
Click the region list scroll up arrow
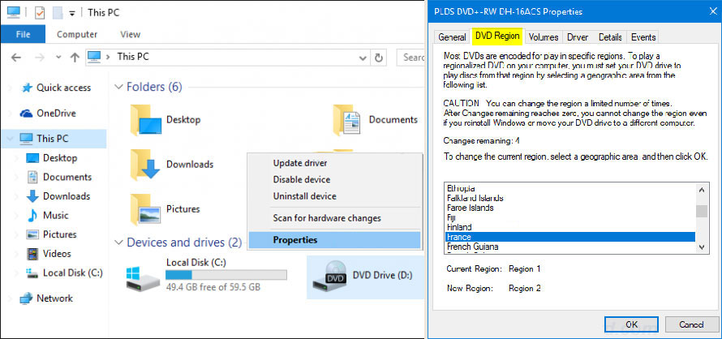pyautogui.click(x=701, y=189)
